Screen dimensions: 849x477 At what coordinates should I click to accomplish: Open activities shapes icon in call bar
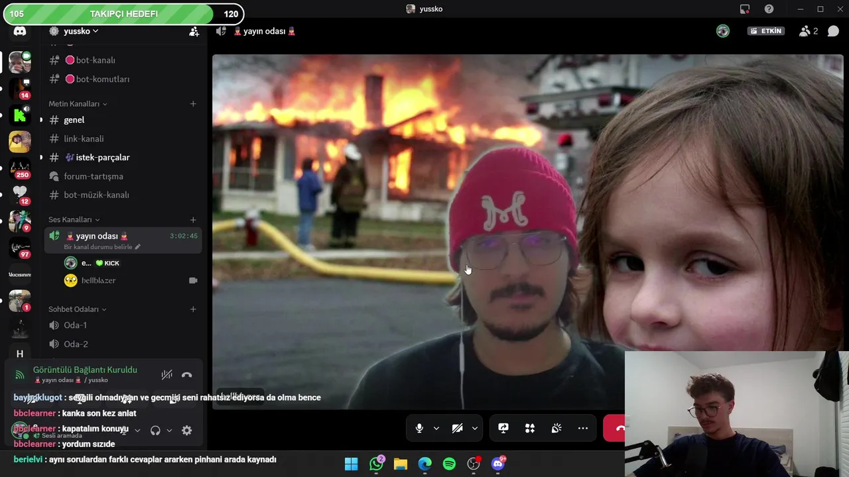click(x=530, y=429)
